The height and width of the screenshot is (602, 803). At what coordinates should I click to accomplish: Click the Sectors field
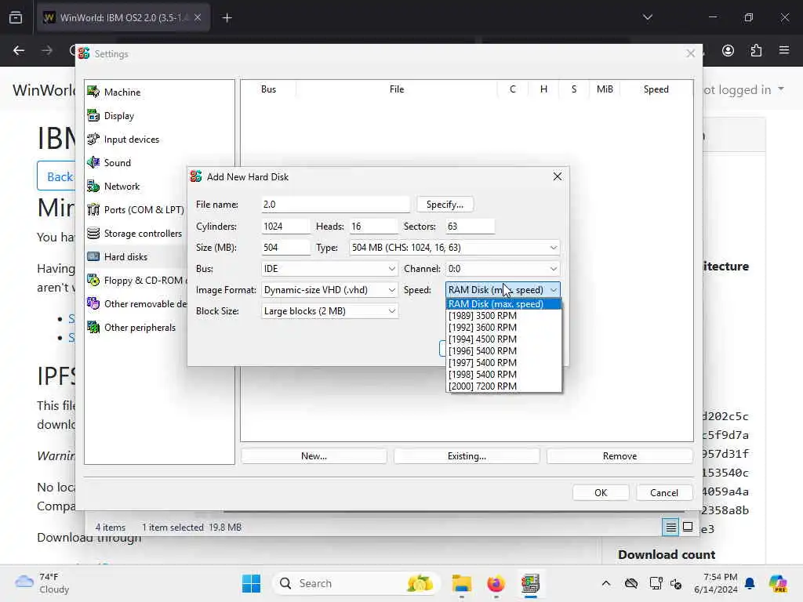(471, 227)
